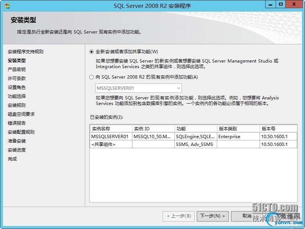The height and width of the screenshot is (229, 305).
Task: Select the 磁盘空间要求 step in sidebar
Action: pos(21,114)
